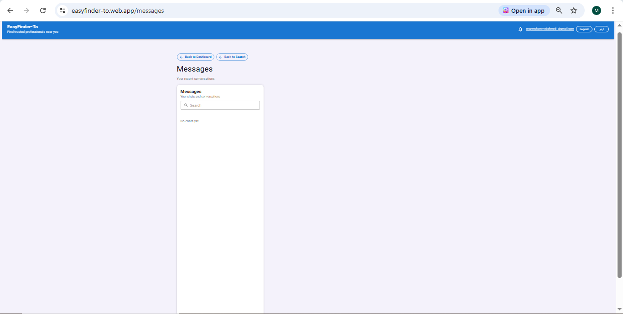Click the scrollbar down arrow

coord(619,309)
